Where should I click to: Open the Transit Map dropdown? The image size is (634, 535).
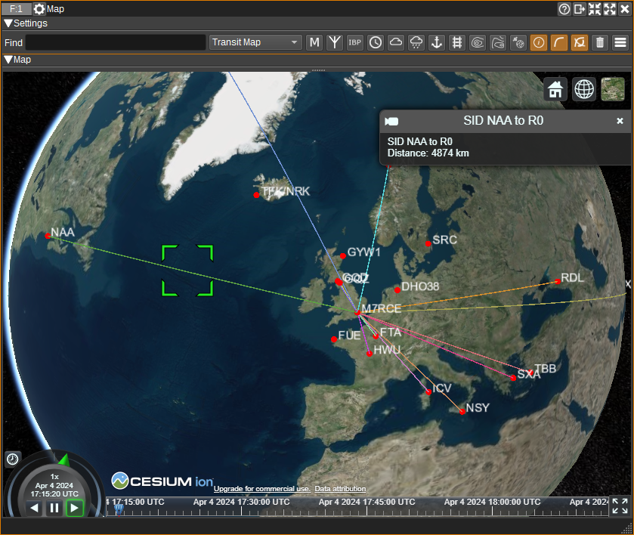[x=255, y=42]
